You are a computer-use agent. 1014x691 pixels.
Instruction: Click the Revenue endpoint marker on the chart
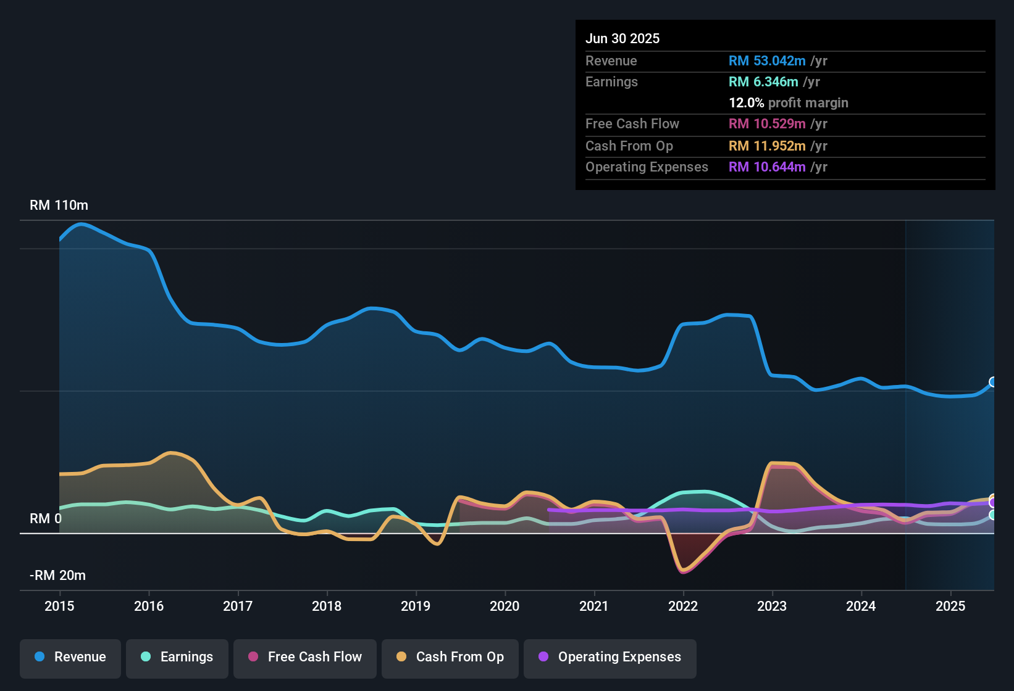[x=992, y=383]
